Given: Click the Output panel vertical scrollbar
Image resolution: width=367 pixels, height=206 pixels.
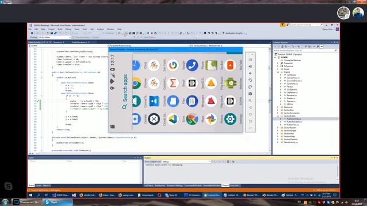Looking at the screenshot, I should tap(338, 173).
